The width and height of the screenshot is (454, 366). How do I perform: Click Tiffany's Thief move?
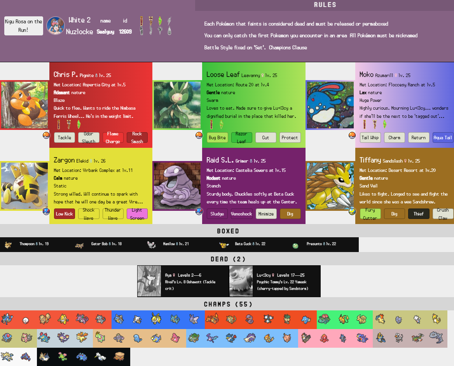[x=419, y=214]
